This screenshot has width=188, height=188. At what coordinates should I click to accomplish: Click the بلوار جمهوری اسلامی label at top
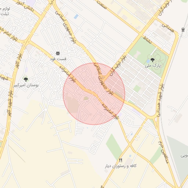66,27
